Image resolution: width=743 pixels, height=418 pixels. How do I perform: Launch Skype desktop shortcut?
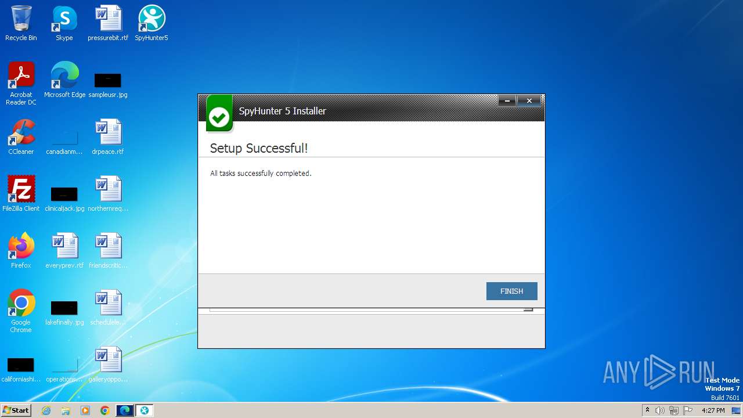(x=64, y=23)
